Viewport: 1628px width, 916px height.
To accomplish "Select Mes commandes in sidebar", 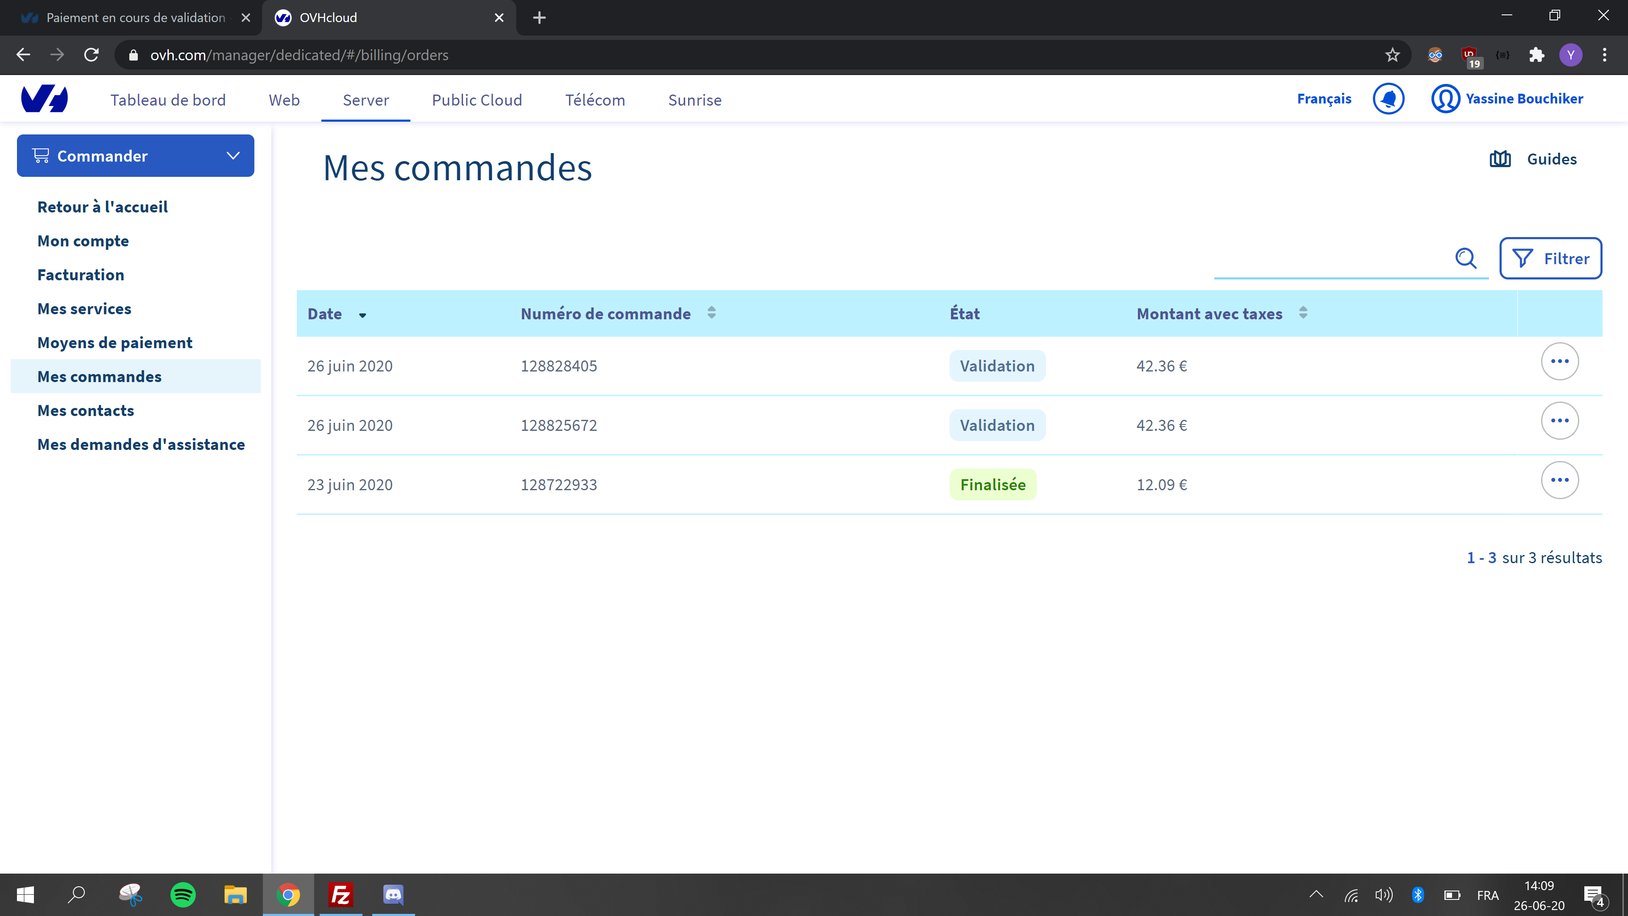I will click(x=136, y=376).
